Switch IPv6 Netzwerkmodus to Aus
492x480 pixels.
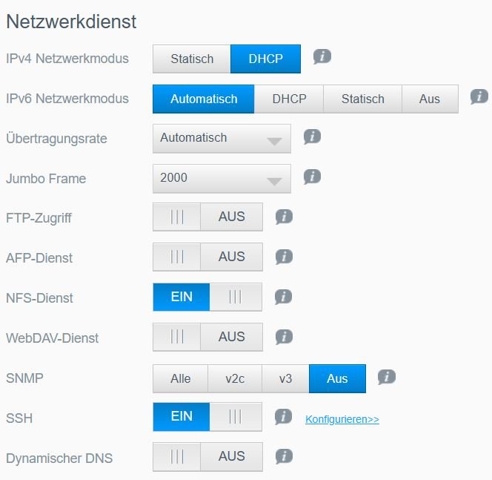tap(430, 99)
